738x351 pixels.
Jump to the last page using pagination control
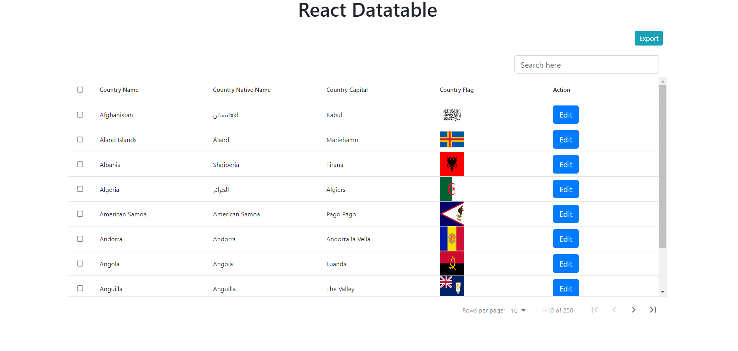click(653, 310)
